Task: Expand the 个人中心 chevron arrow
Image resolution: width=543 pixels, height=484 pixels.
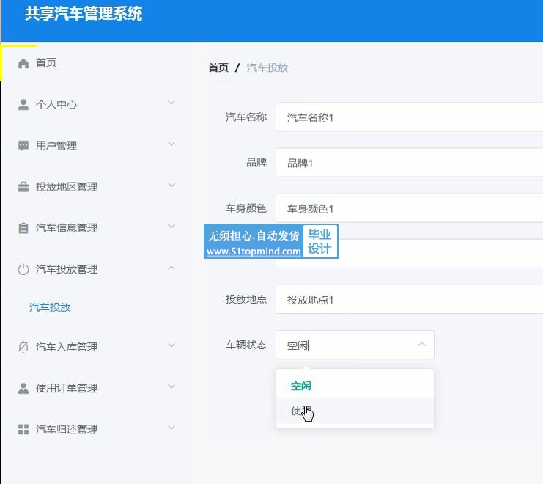Action: (171, 103)
